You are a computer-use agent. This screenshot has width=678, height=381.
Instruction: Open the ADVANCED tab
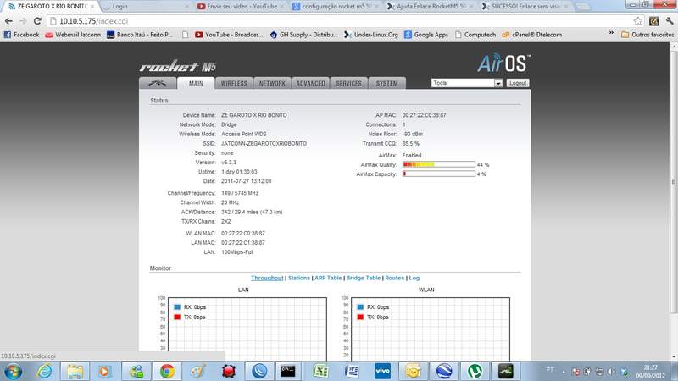pos(310,83)
